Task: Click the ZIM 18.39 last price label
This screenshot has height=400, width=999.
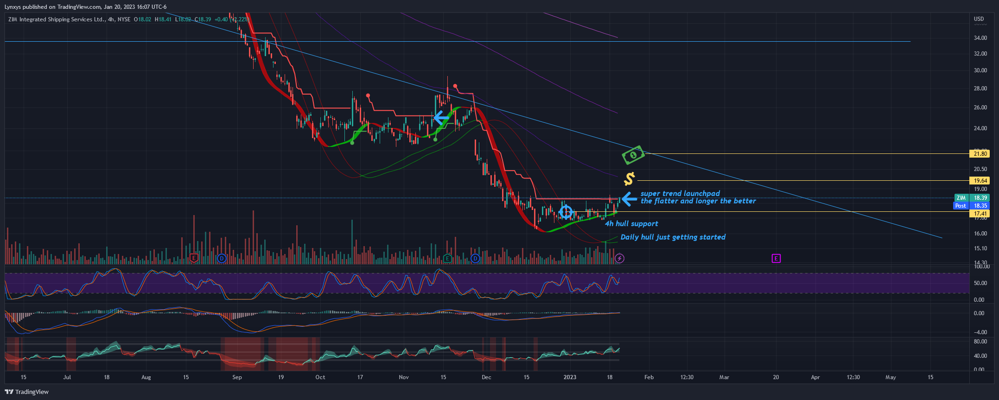Action: click(x=972, y=198)
